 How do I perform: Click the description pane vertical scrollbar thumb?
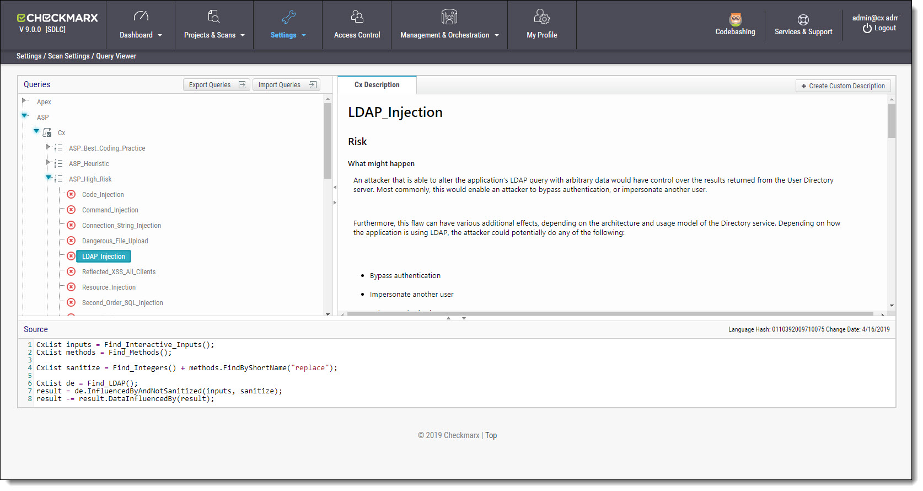tap(892, 120)
